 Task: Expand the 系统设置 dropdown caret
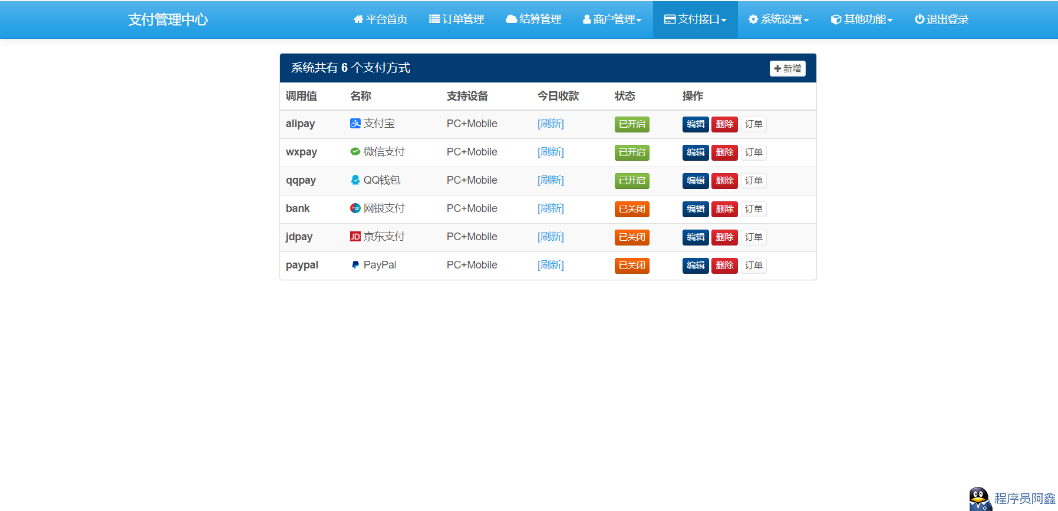tap(806, 21)
